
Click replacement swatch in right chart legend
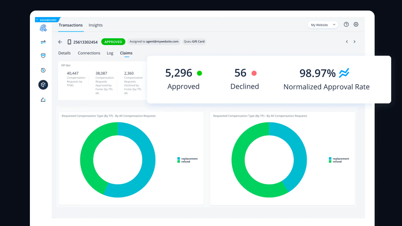click(x=330, y=159)
